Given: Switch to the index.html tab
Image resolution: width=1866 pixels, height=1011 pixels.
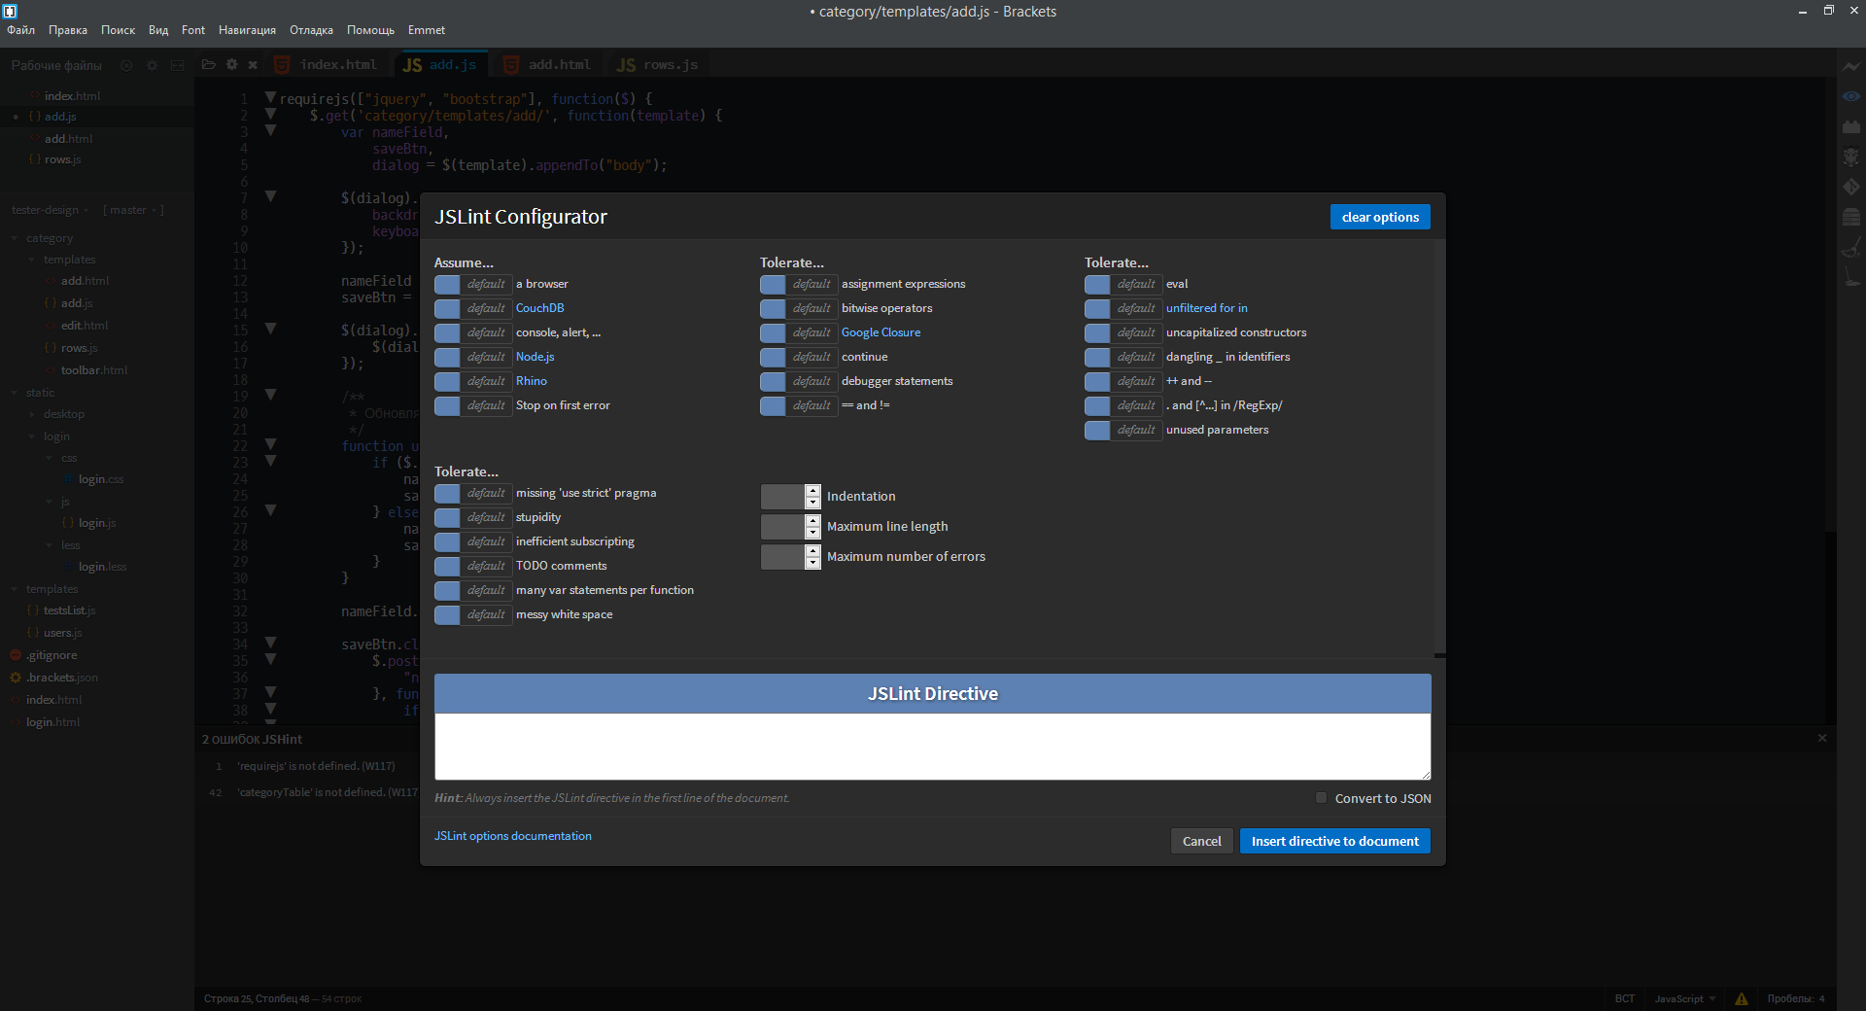Looking at the screenshot, I should (327, 65).
